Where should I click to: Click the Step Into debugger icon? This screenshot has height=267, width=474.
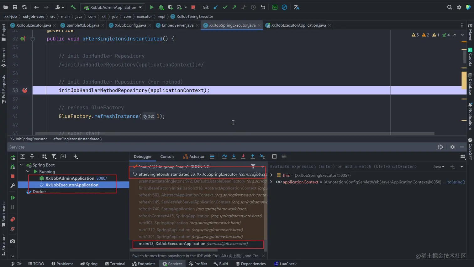click(233, 157)
